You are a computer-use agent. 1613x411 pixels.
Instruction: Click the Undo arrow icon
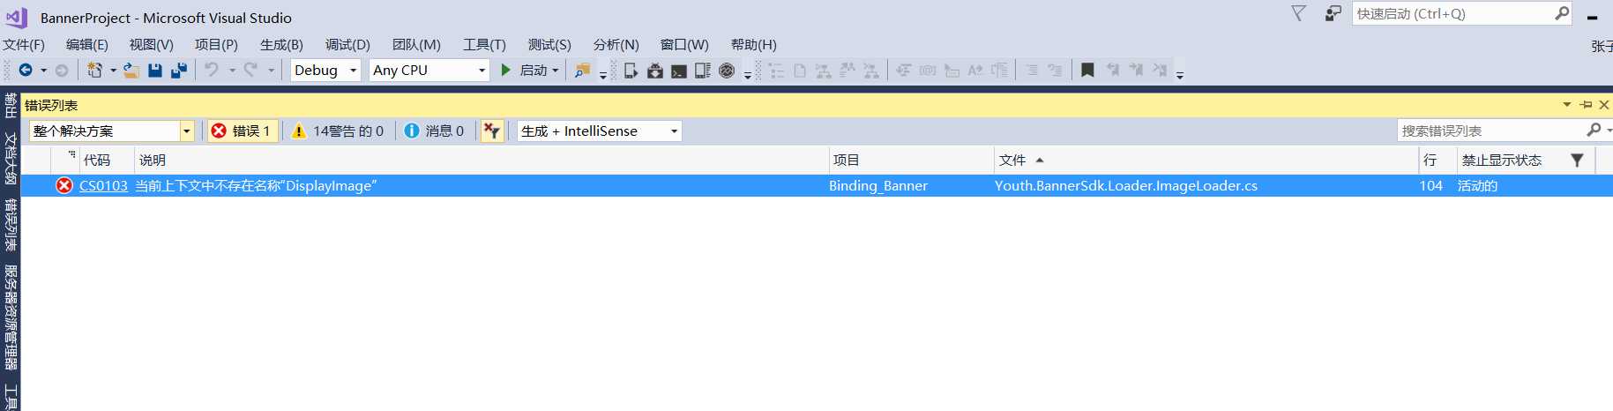[212, 70]
